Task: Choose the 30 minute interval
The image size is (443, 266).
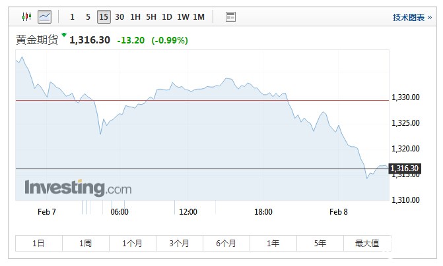Action: pyautogui.click(x=119, y=16)
